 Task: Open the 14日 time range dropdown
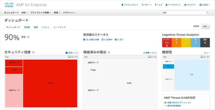coord(205,26)
